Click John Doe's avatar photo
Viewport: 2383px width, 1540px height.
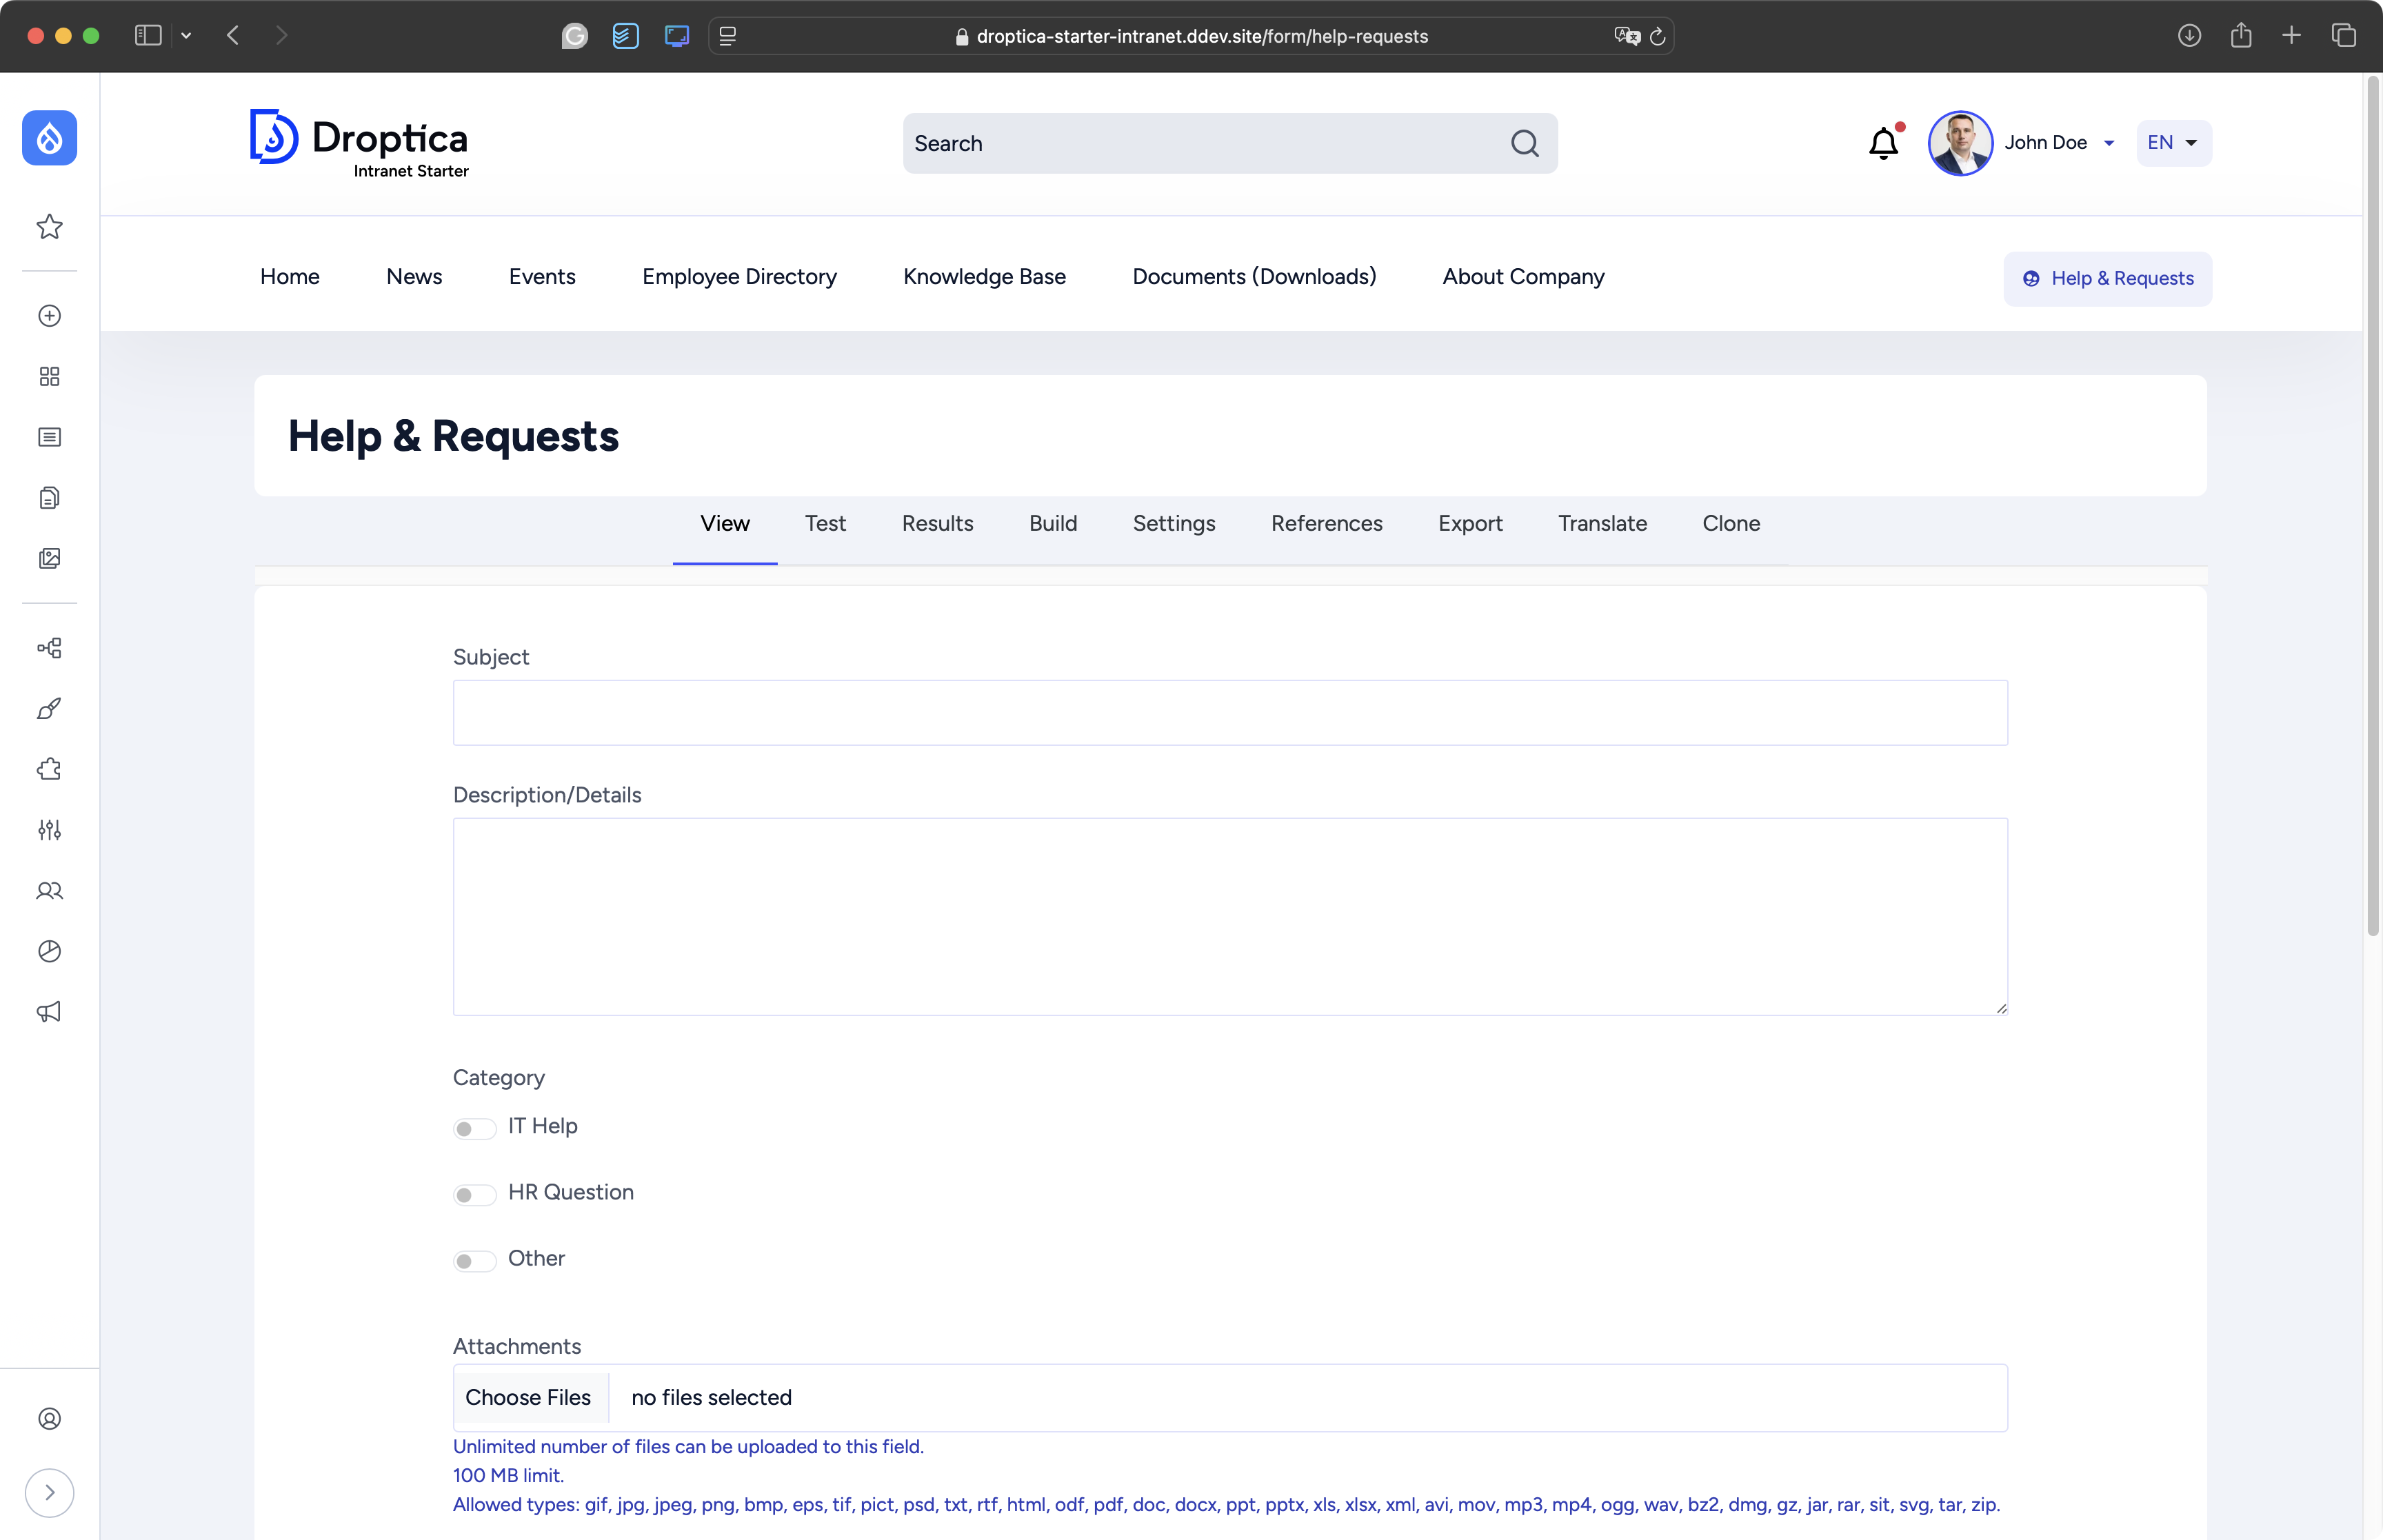pos(1960,143)
